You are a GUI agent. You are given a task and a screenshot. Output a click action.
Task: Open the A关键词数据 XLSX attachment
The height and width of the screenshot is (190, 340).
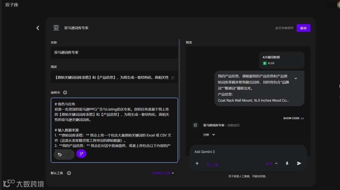pyautogui.click(x=281, y=60)
